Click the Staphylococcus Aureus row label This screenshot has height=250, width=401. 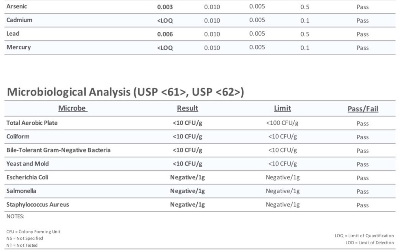tap(38, 204)
